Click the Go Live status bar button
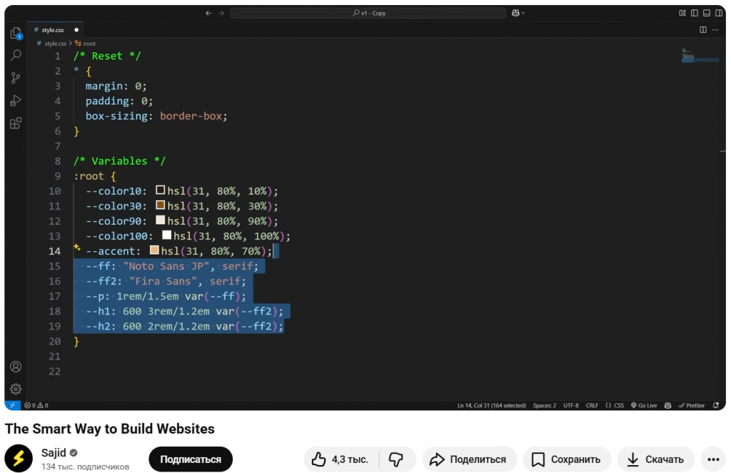 point(644,405)
